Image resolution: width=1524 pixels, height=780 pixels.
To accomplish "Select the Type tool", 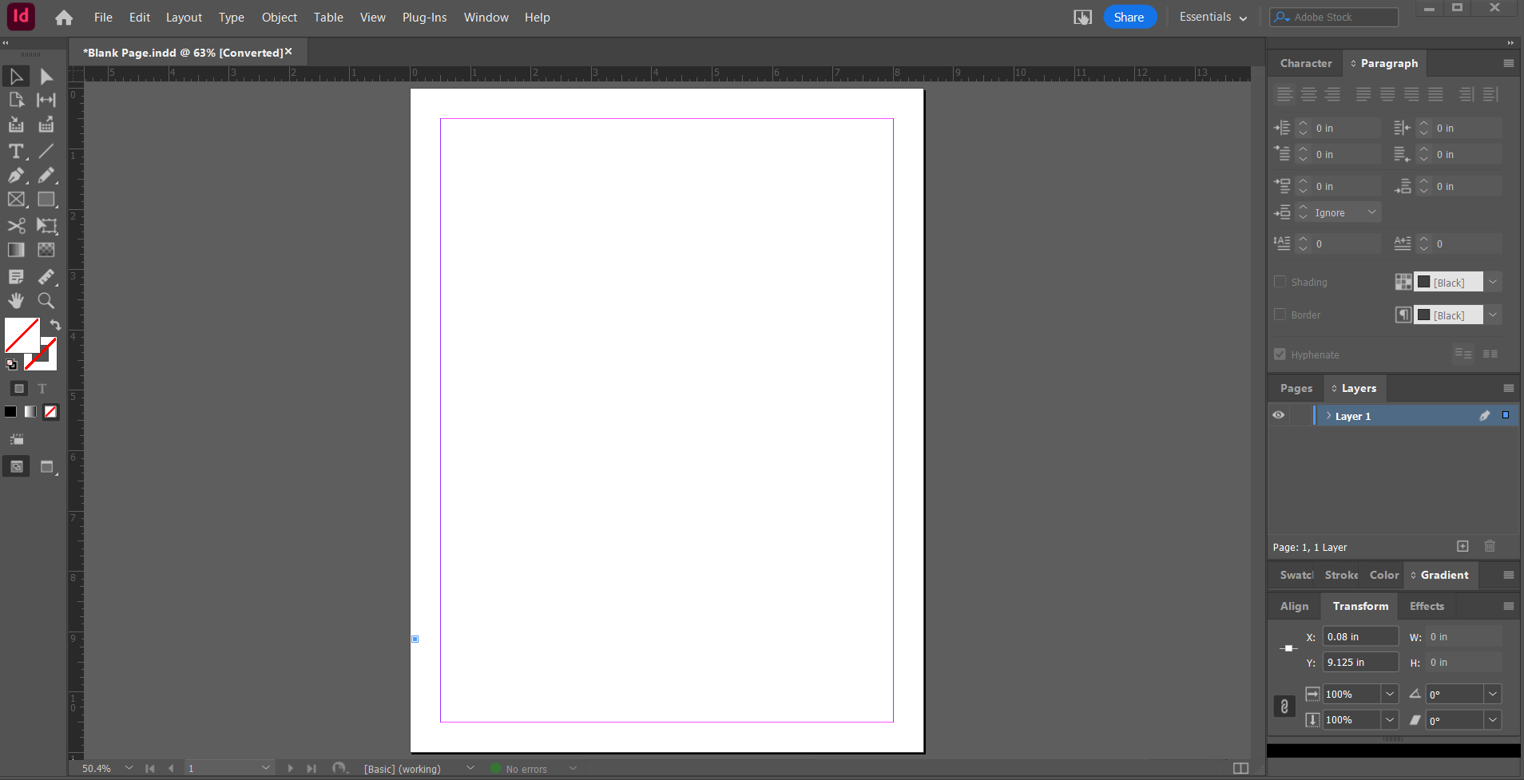I will click(x=15, y=152).
